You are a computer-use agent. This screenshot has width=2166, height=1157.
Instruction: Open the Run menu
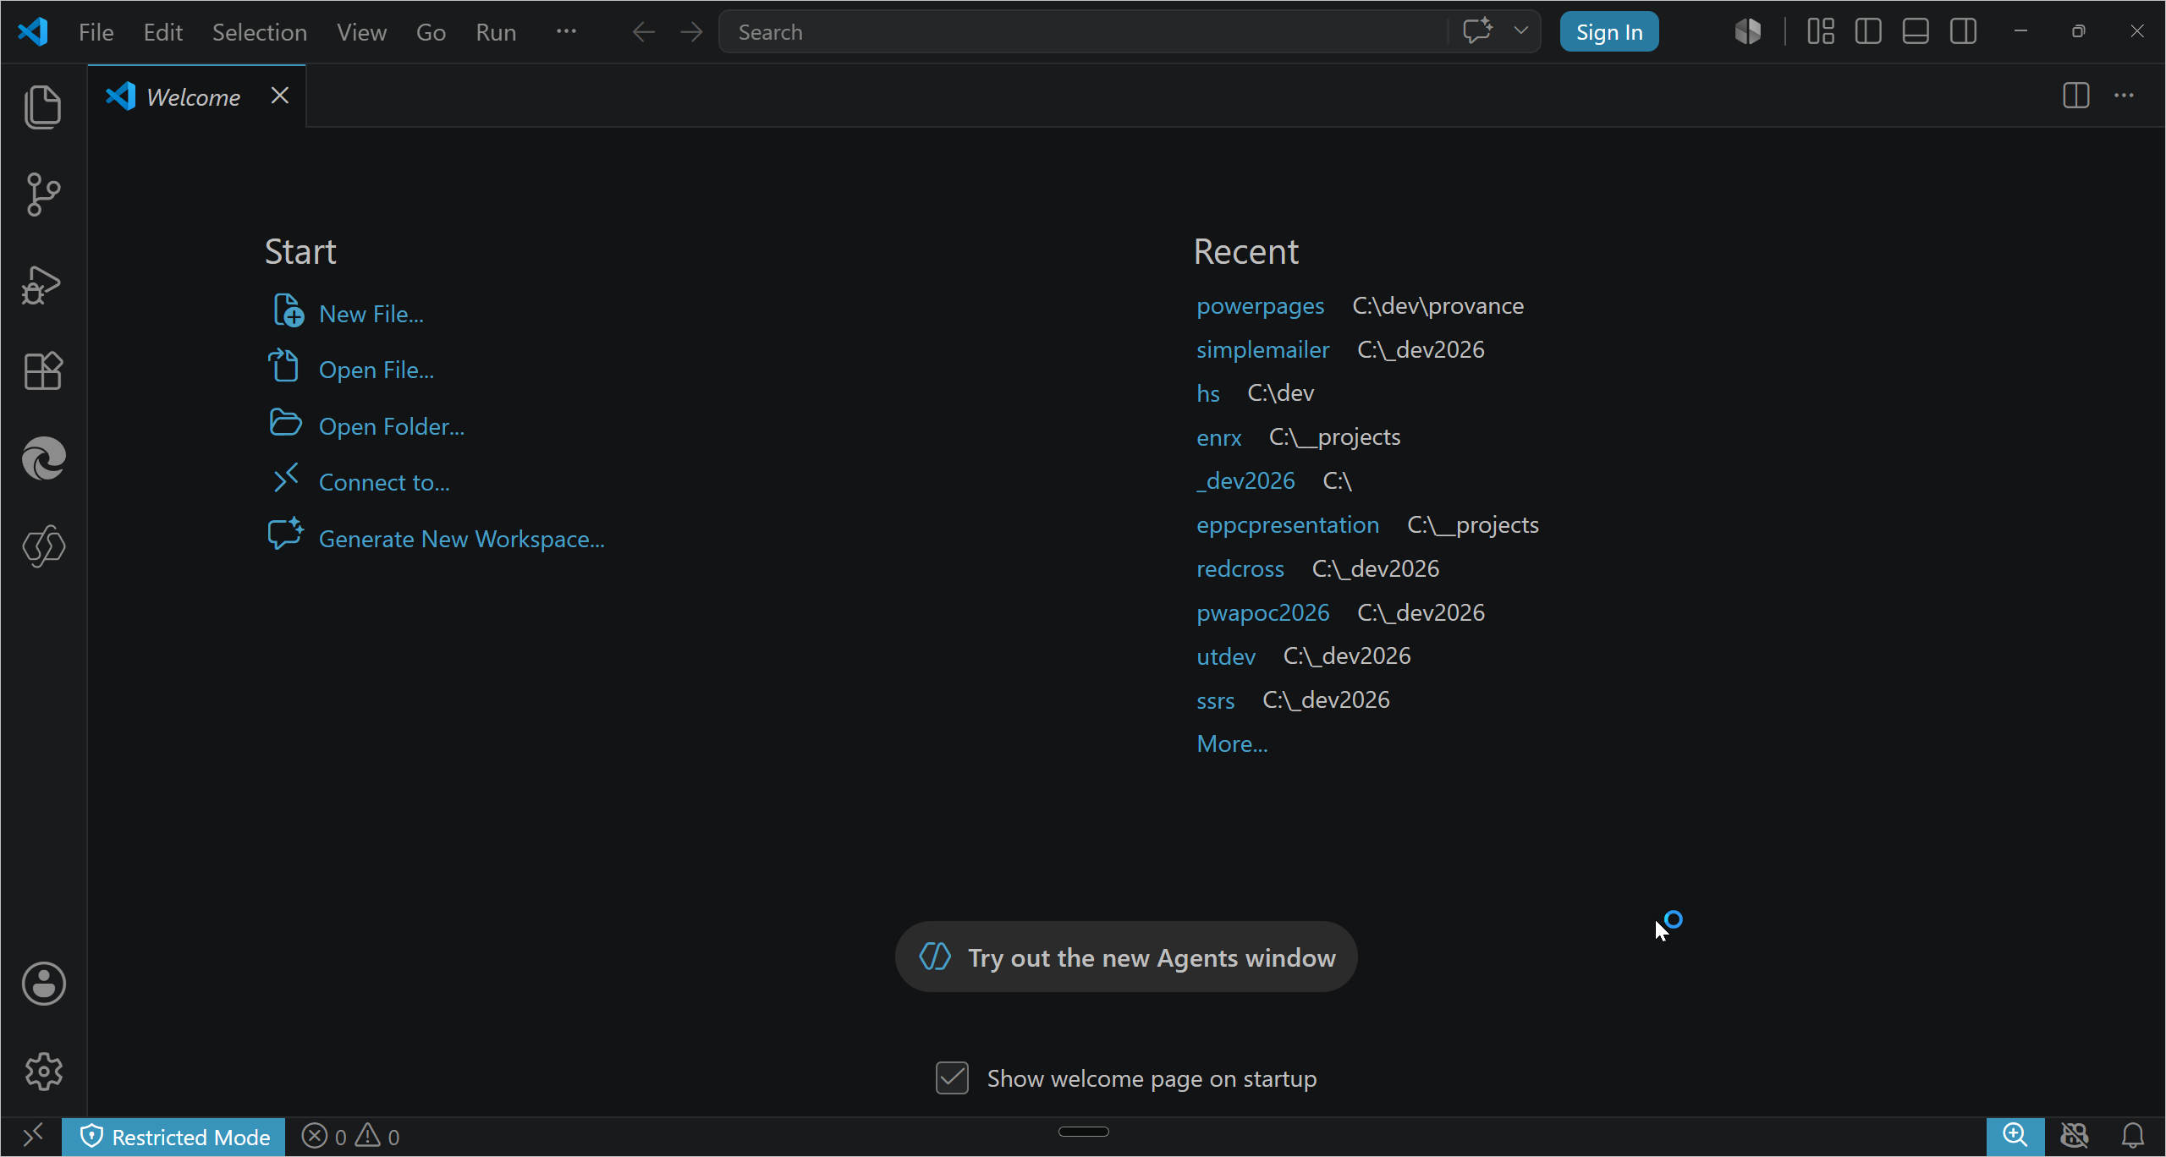click(x=496, y=32)
